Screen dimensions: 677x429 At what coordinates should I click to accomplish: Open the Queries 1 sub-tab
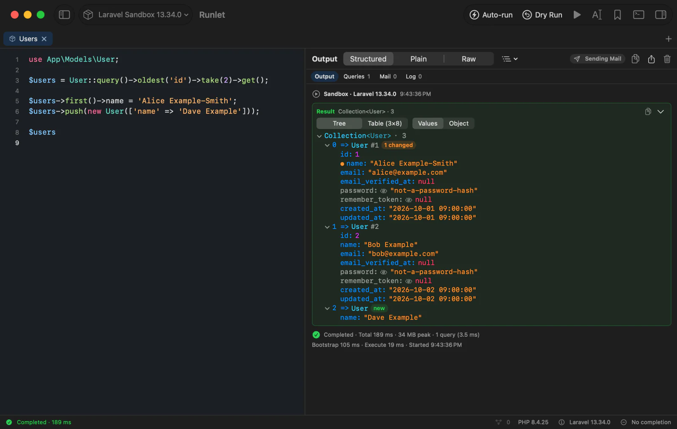pos(357,77)
